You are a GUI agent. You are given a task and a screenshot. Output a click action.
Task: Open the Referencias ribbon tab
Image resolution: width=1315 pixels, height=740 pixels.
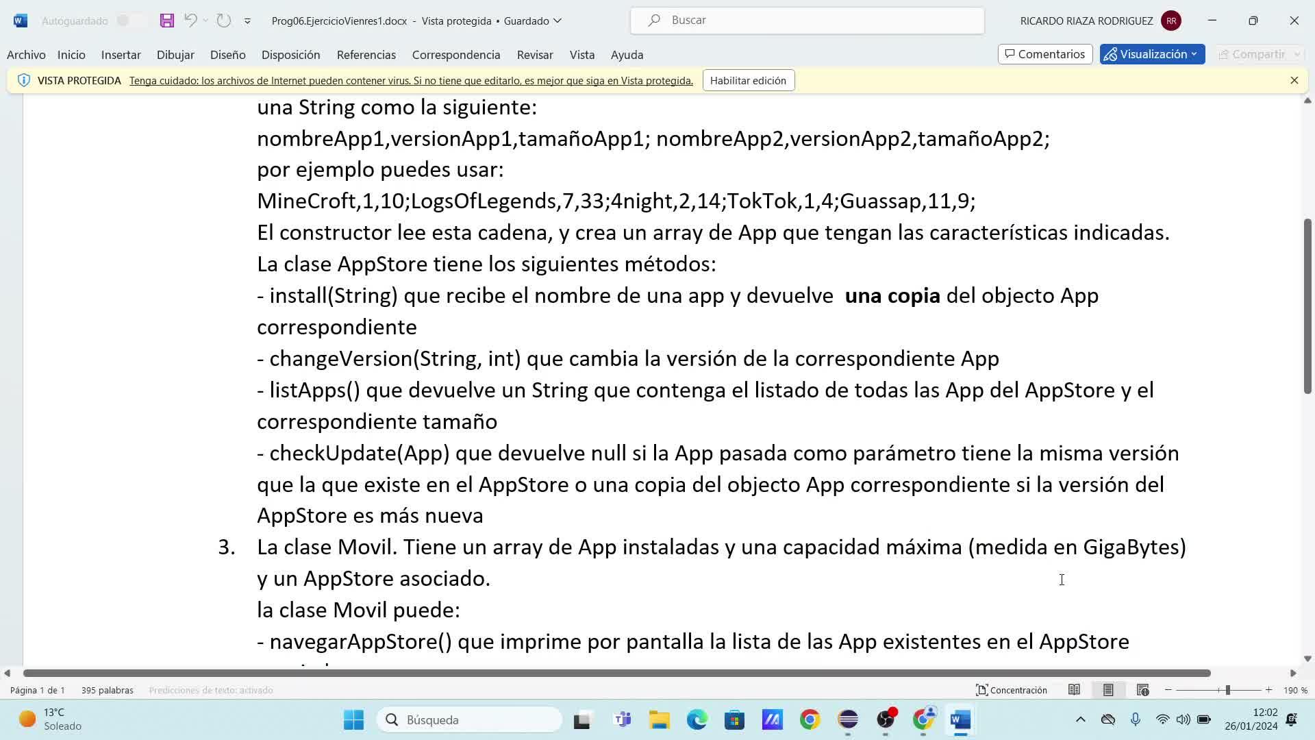[x=366, y=55]
